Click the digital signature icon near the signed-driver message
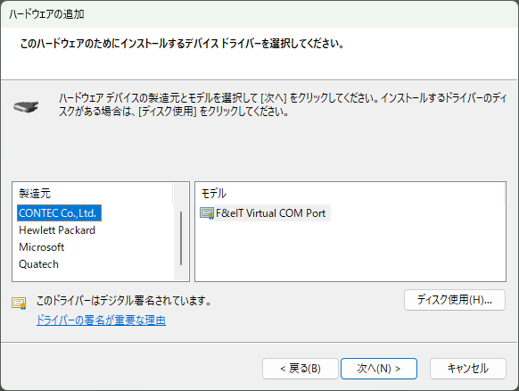Screen dimensions: 519x391 coord(19,303)
